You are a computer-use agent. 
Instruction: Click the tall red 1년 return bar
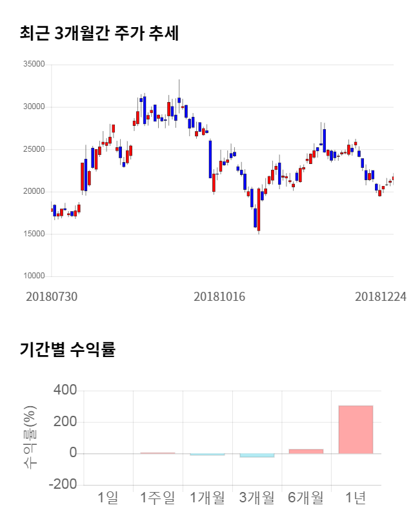(x=356, y=429)
